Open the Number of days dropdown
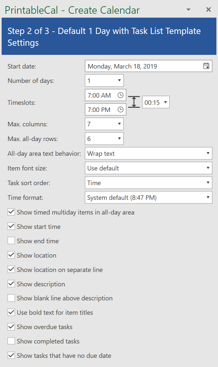The height and width of the screenshot is (367, 218). 104,81
